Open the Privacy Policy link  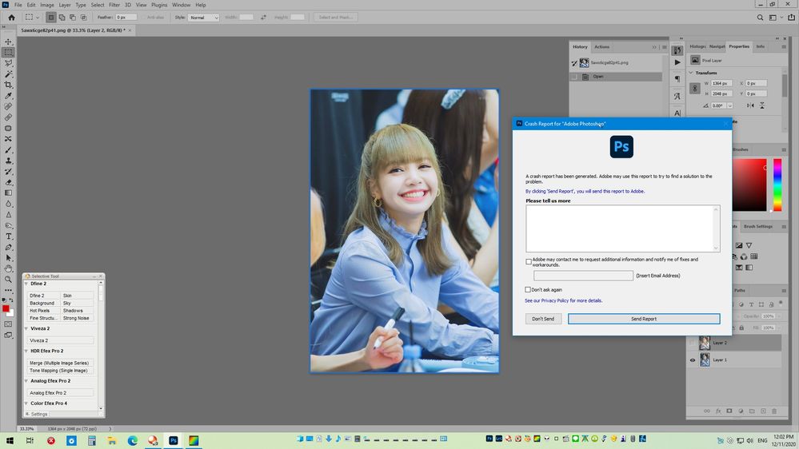554,300
